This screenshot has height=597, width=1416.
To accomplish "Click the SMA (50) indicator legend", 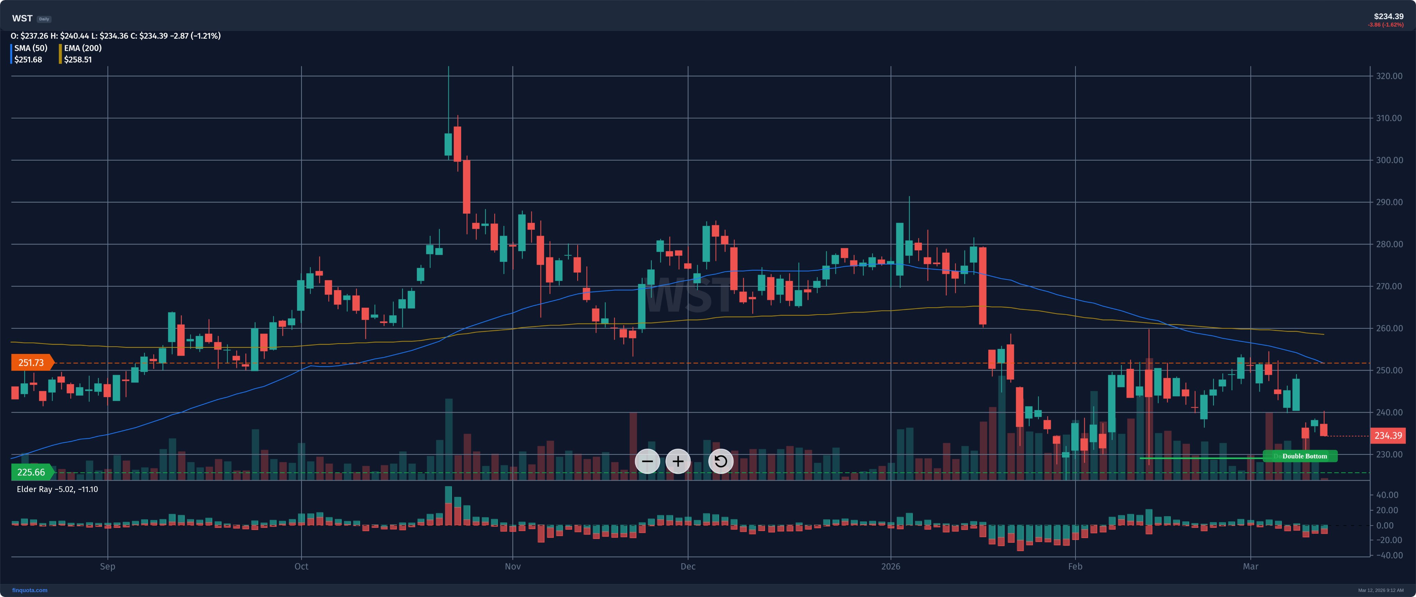I will 31,48.
